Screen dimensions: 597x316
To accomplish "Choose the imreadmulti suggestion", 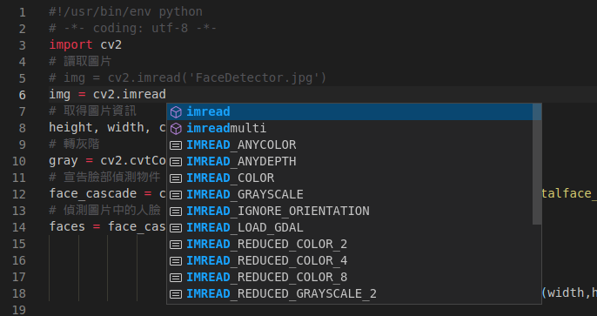I will [x=350, y=128].
